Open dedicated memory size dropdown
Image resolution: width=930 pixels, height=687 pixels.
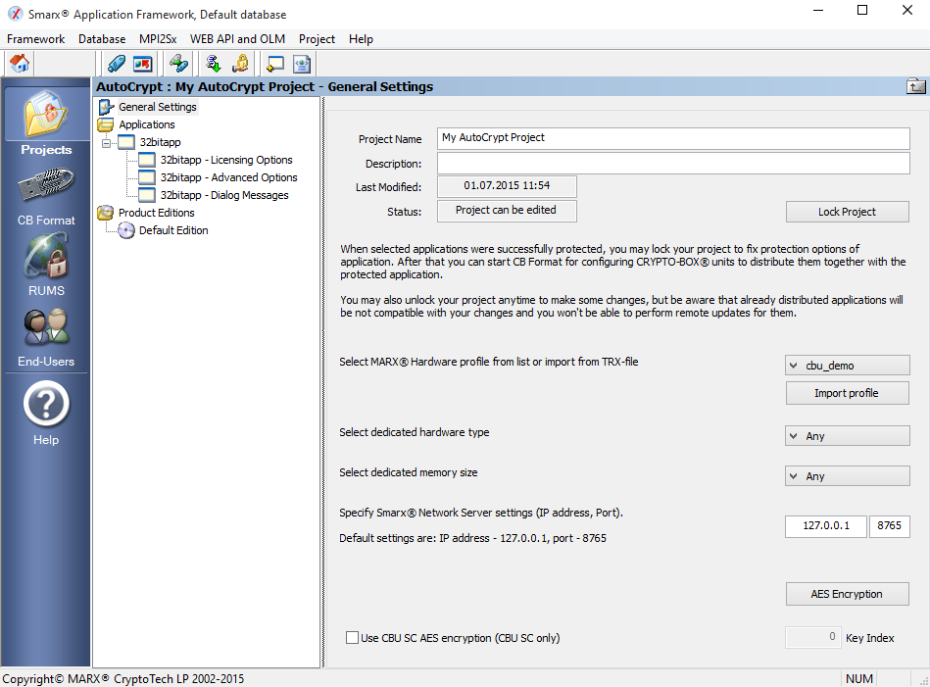847,476
